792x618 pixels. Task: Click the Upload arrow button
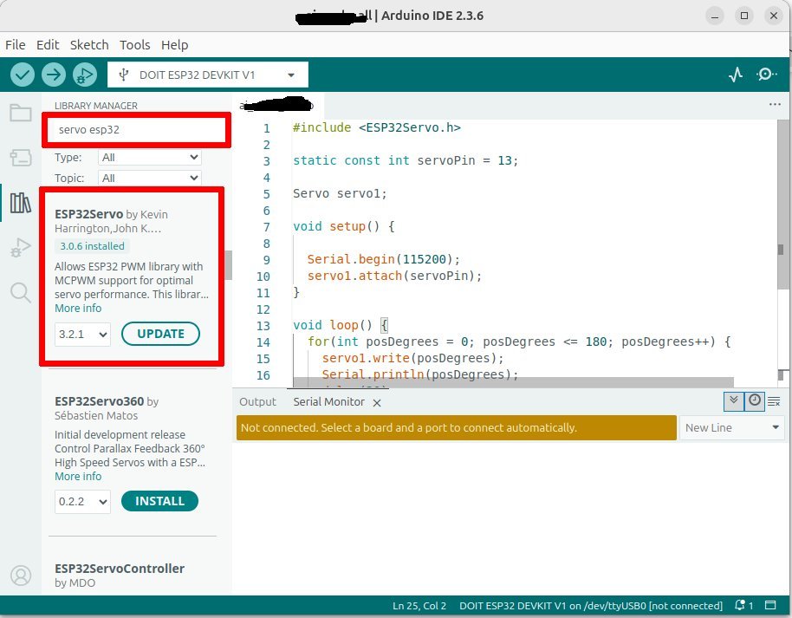pos(54,75)
